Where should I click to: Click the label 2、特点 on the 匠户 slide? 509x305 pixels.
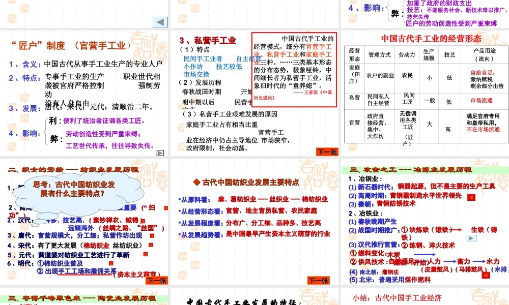24,78
